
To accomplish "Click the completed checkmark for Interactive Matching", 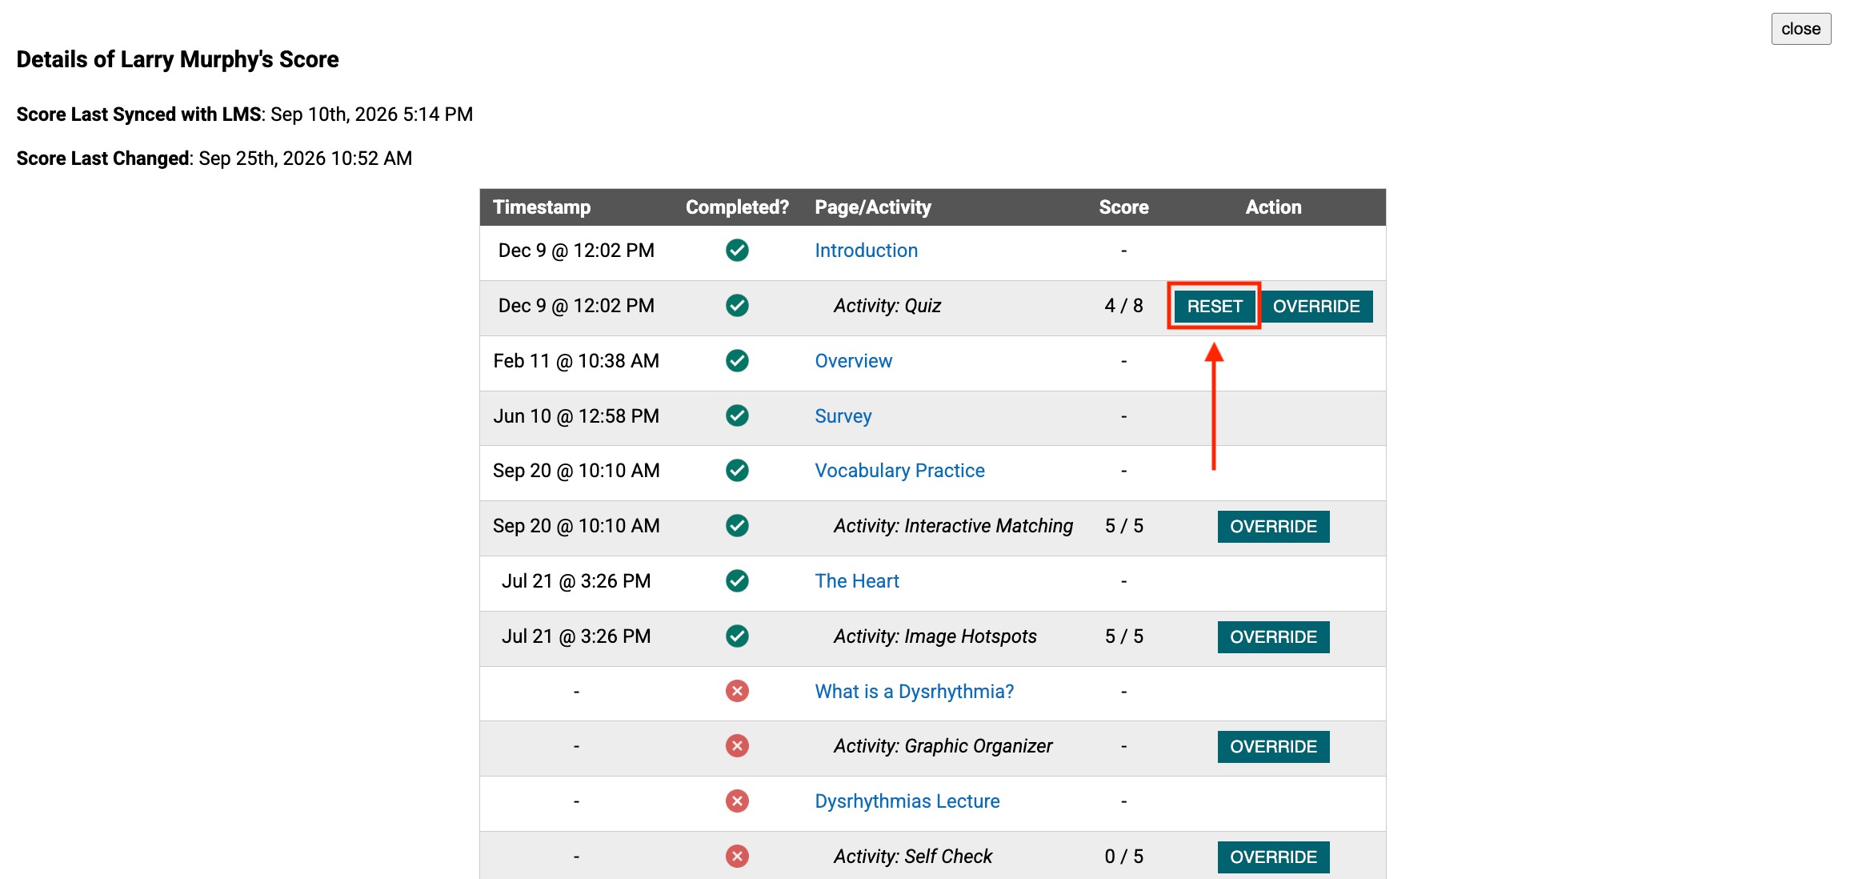I will (x=737, y=525).
